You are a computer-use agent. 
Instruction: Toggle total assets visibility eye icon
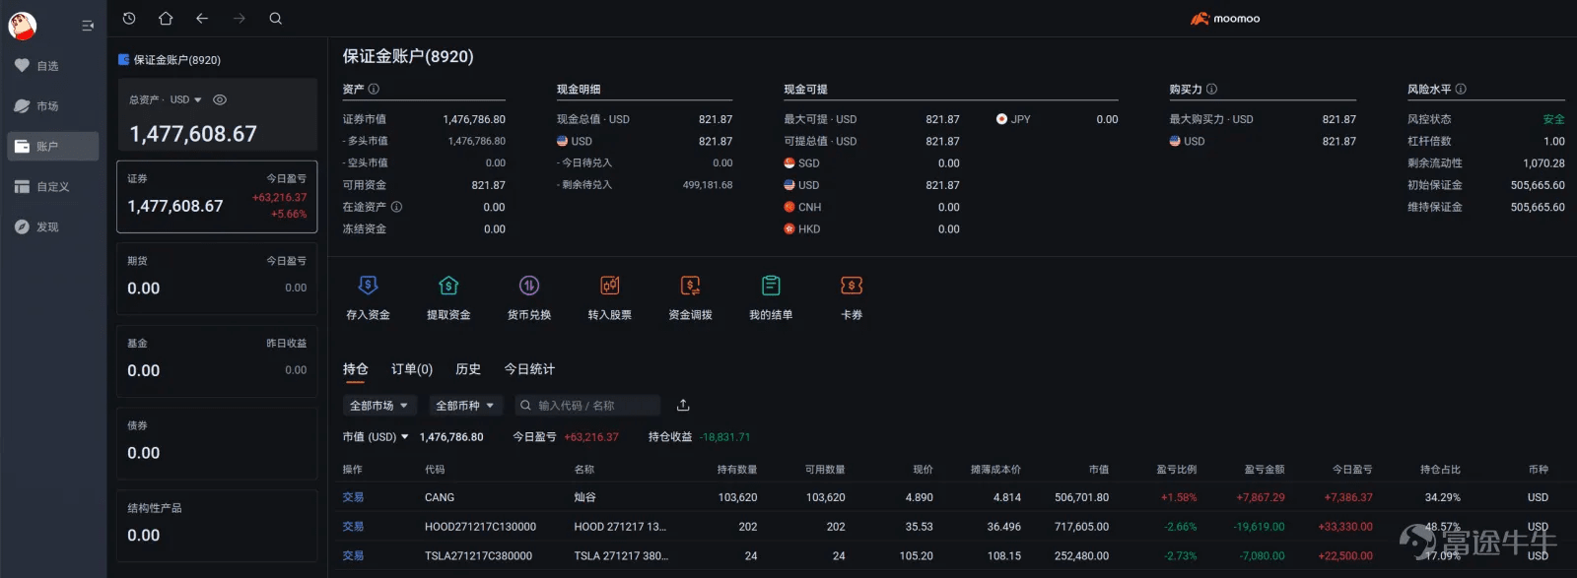(220, 99)
